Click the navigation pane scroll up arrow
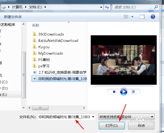 (24, 24)
